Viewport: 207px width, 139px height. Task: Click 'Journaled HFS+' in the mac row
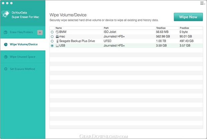click(114, 36)
